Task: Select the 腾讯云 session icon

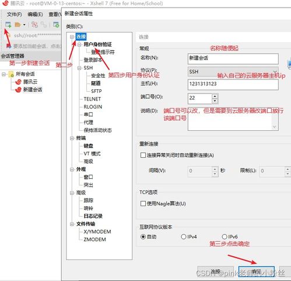Action: tap(18, 82)
